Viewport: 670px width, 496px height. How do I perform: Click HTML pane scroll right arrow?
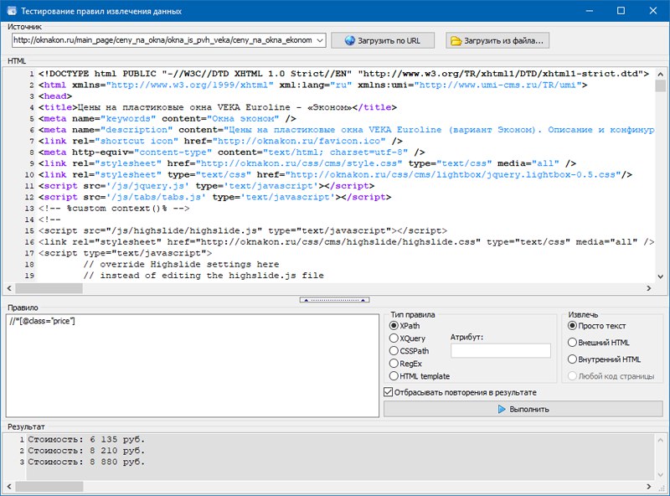pyautogui.click(x=649, y=288)
